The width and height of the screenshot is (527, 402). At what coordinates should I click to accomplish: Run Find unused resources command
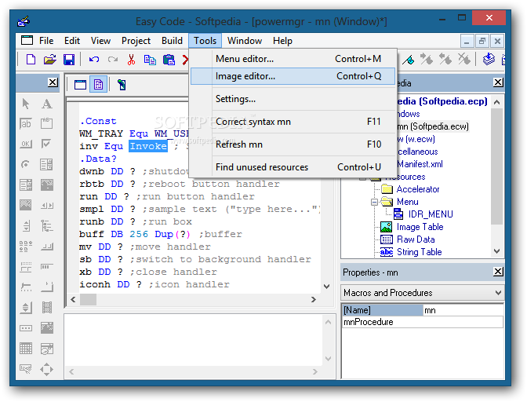[x=293, y=167]
